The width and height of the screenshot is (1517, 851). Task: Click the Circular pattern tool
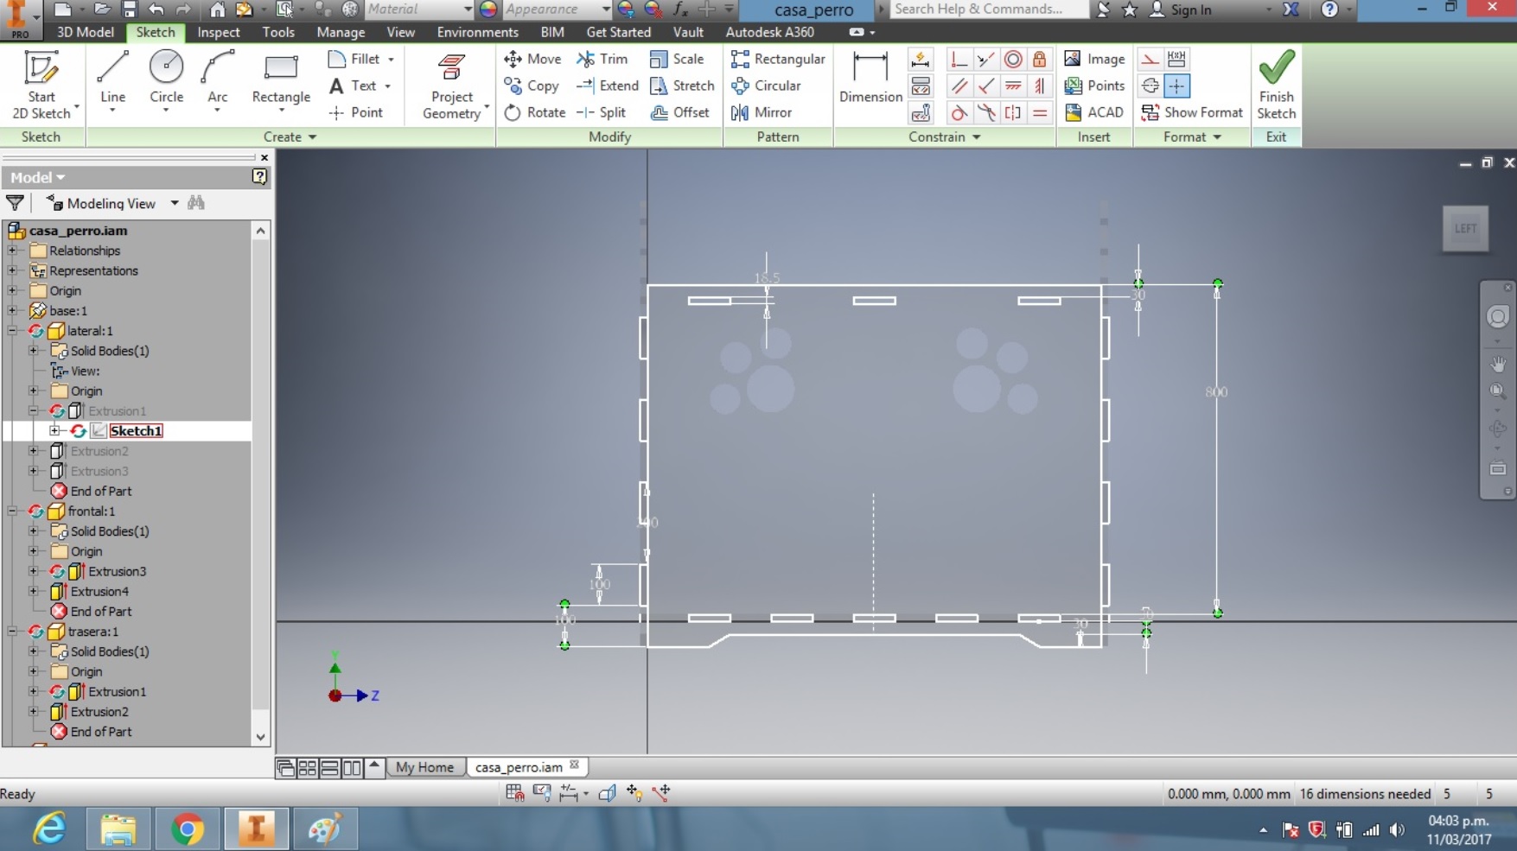(766, 86)
